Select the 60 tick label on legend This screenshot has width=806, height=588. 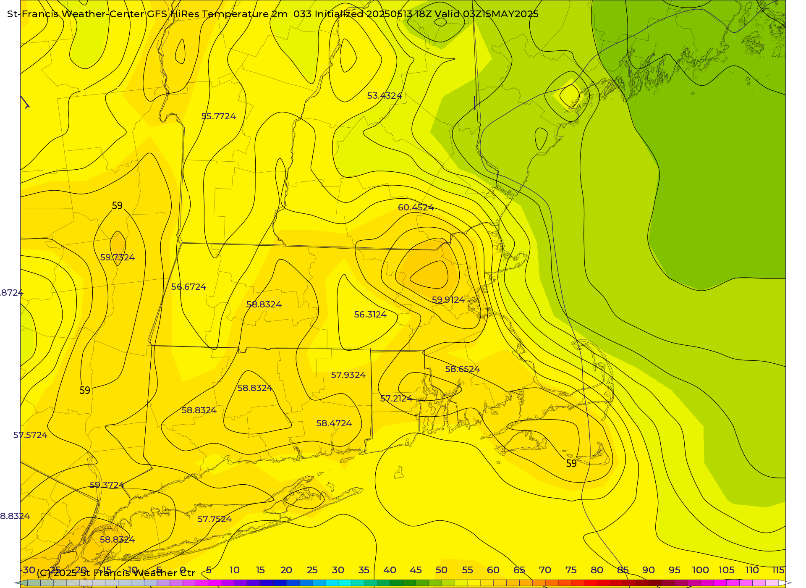coord(493,570)
